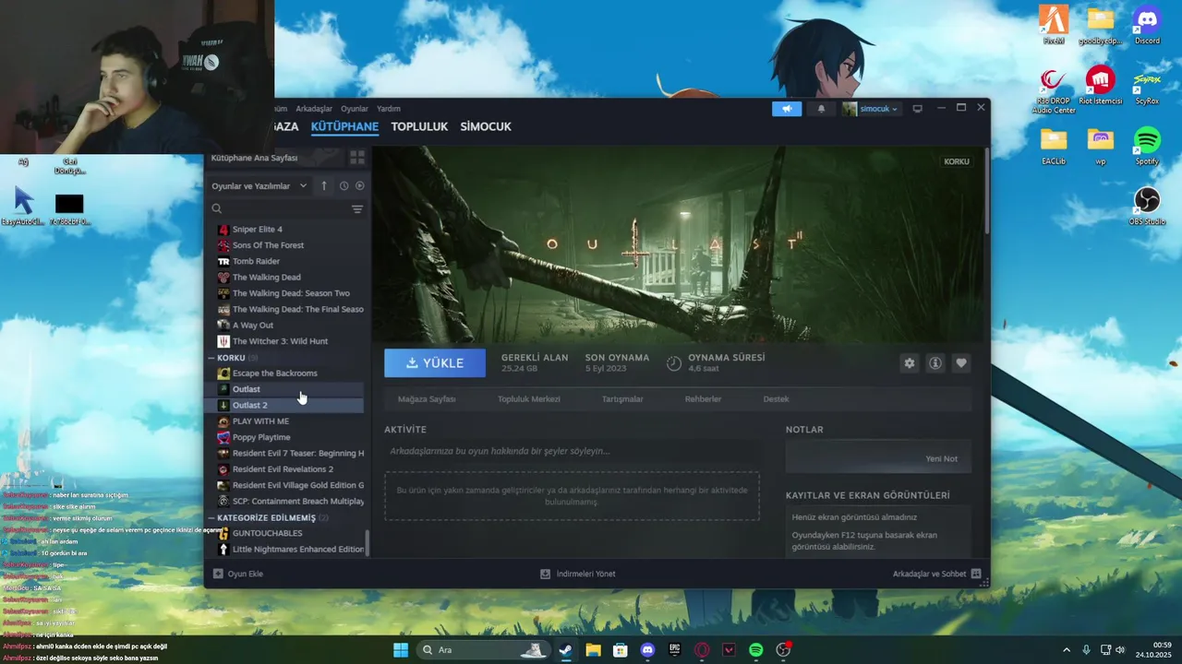1182x664 pixels.
Task: Click Oyun Ekle at bottom left
Action: (x=238, y=574)
